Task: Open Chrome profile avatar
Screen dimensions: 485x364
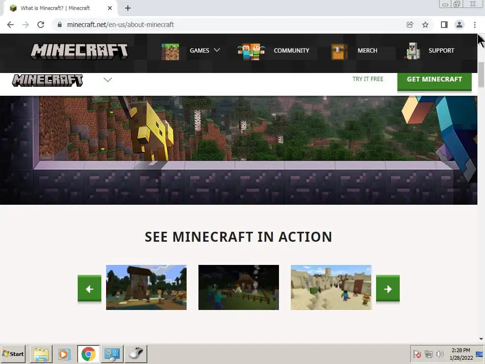Action: click(459, 25)
